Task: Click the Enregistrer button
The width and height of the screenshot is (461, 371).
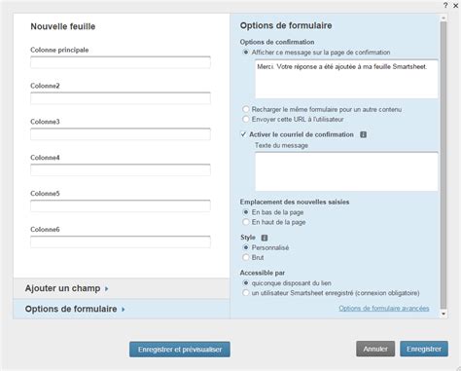Action: [x=424, y=349]
